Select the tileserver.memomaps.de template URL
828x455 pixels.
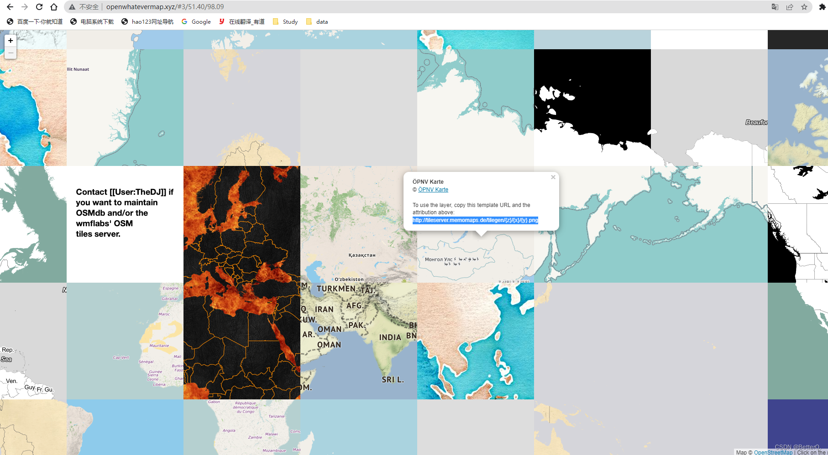coord(475,220)
